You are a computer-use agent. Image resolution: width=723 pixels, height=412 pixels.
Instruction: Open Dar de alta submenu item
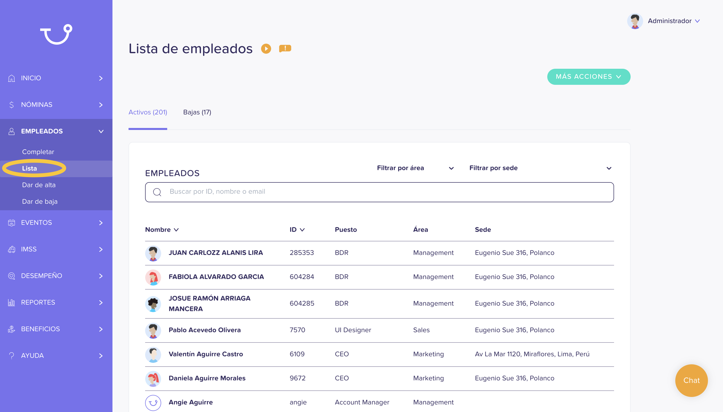pos(39,185)
